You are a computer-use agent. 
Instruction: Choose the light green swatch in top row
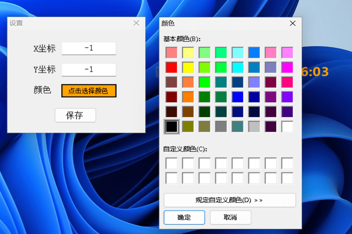click(x=204, y=53)
